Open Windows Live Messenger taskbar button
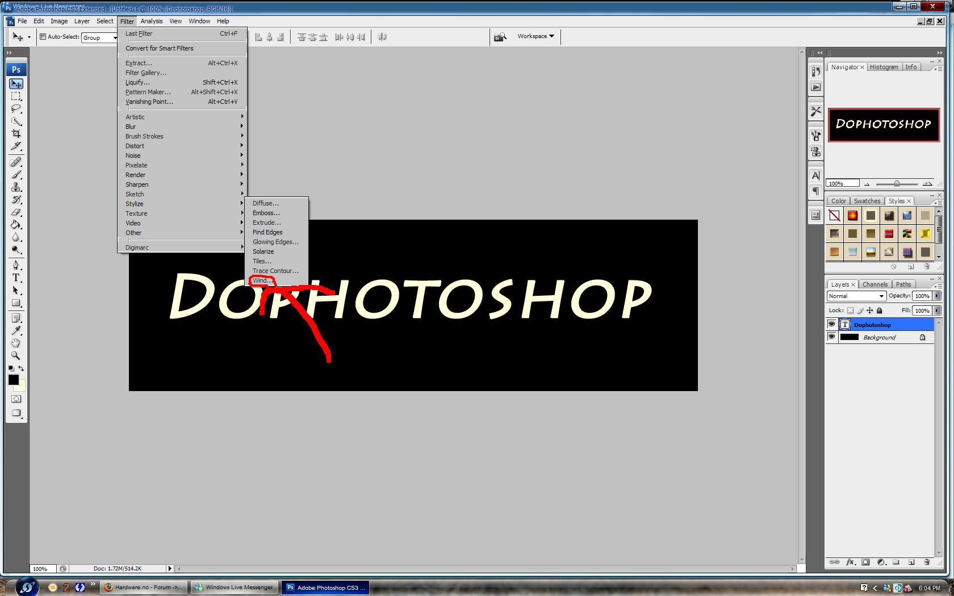 click(x=234, y=587)
